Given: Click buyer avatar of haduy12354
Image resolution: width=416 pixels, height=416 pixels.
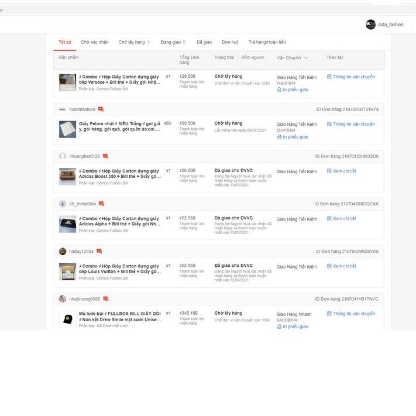Looking at the screenshot, I should (x=63, y=252).
